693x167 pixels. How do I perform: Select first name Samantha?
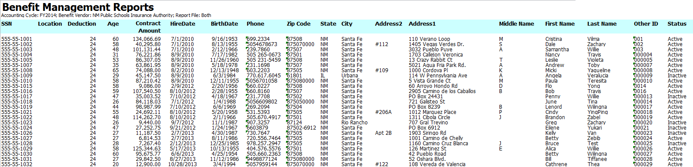[557, 50]
